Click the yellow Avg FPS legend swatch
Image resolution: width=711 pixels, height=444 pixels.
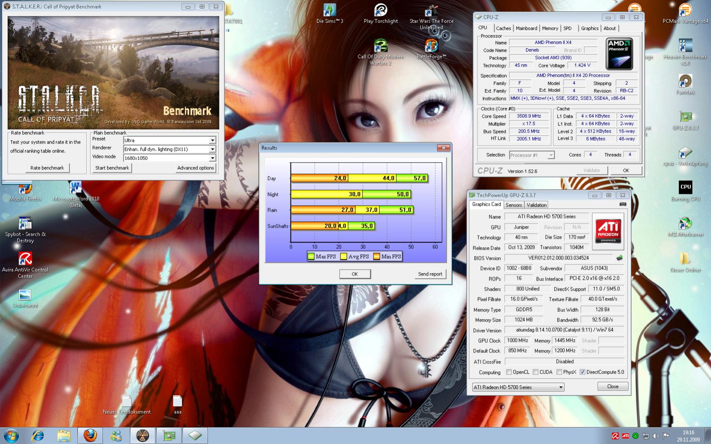(344, 256)
